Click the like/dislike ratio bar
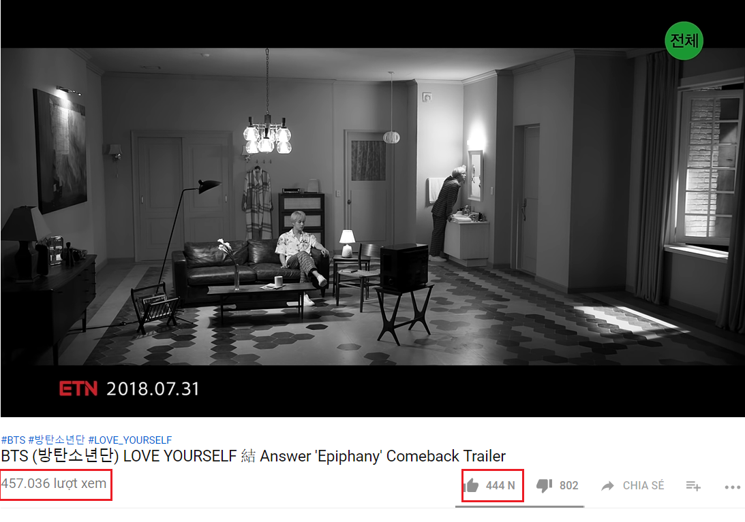 point(520,506)
